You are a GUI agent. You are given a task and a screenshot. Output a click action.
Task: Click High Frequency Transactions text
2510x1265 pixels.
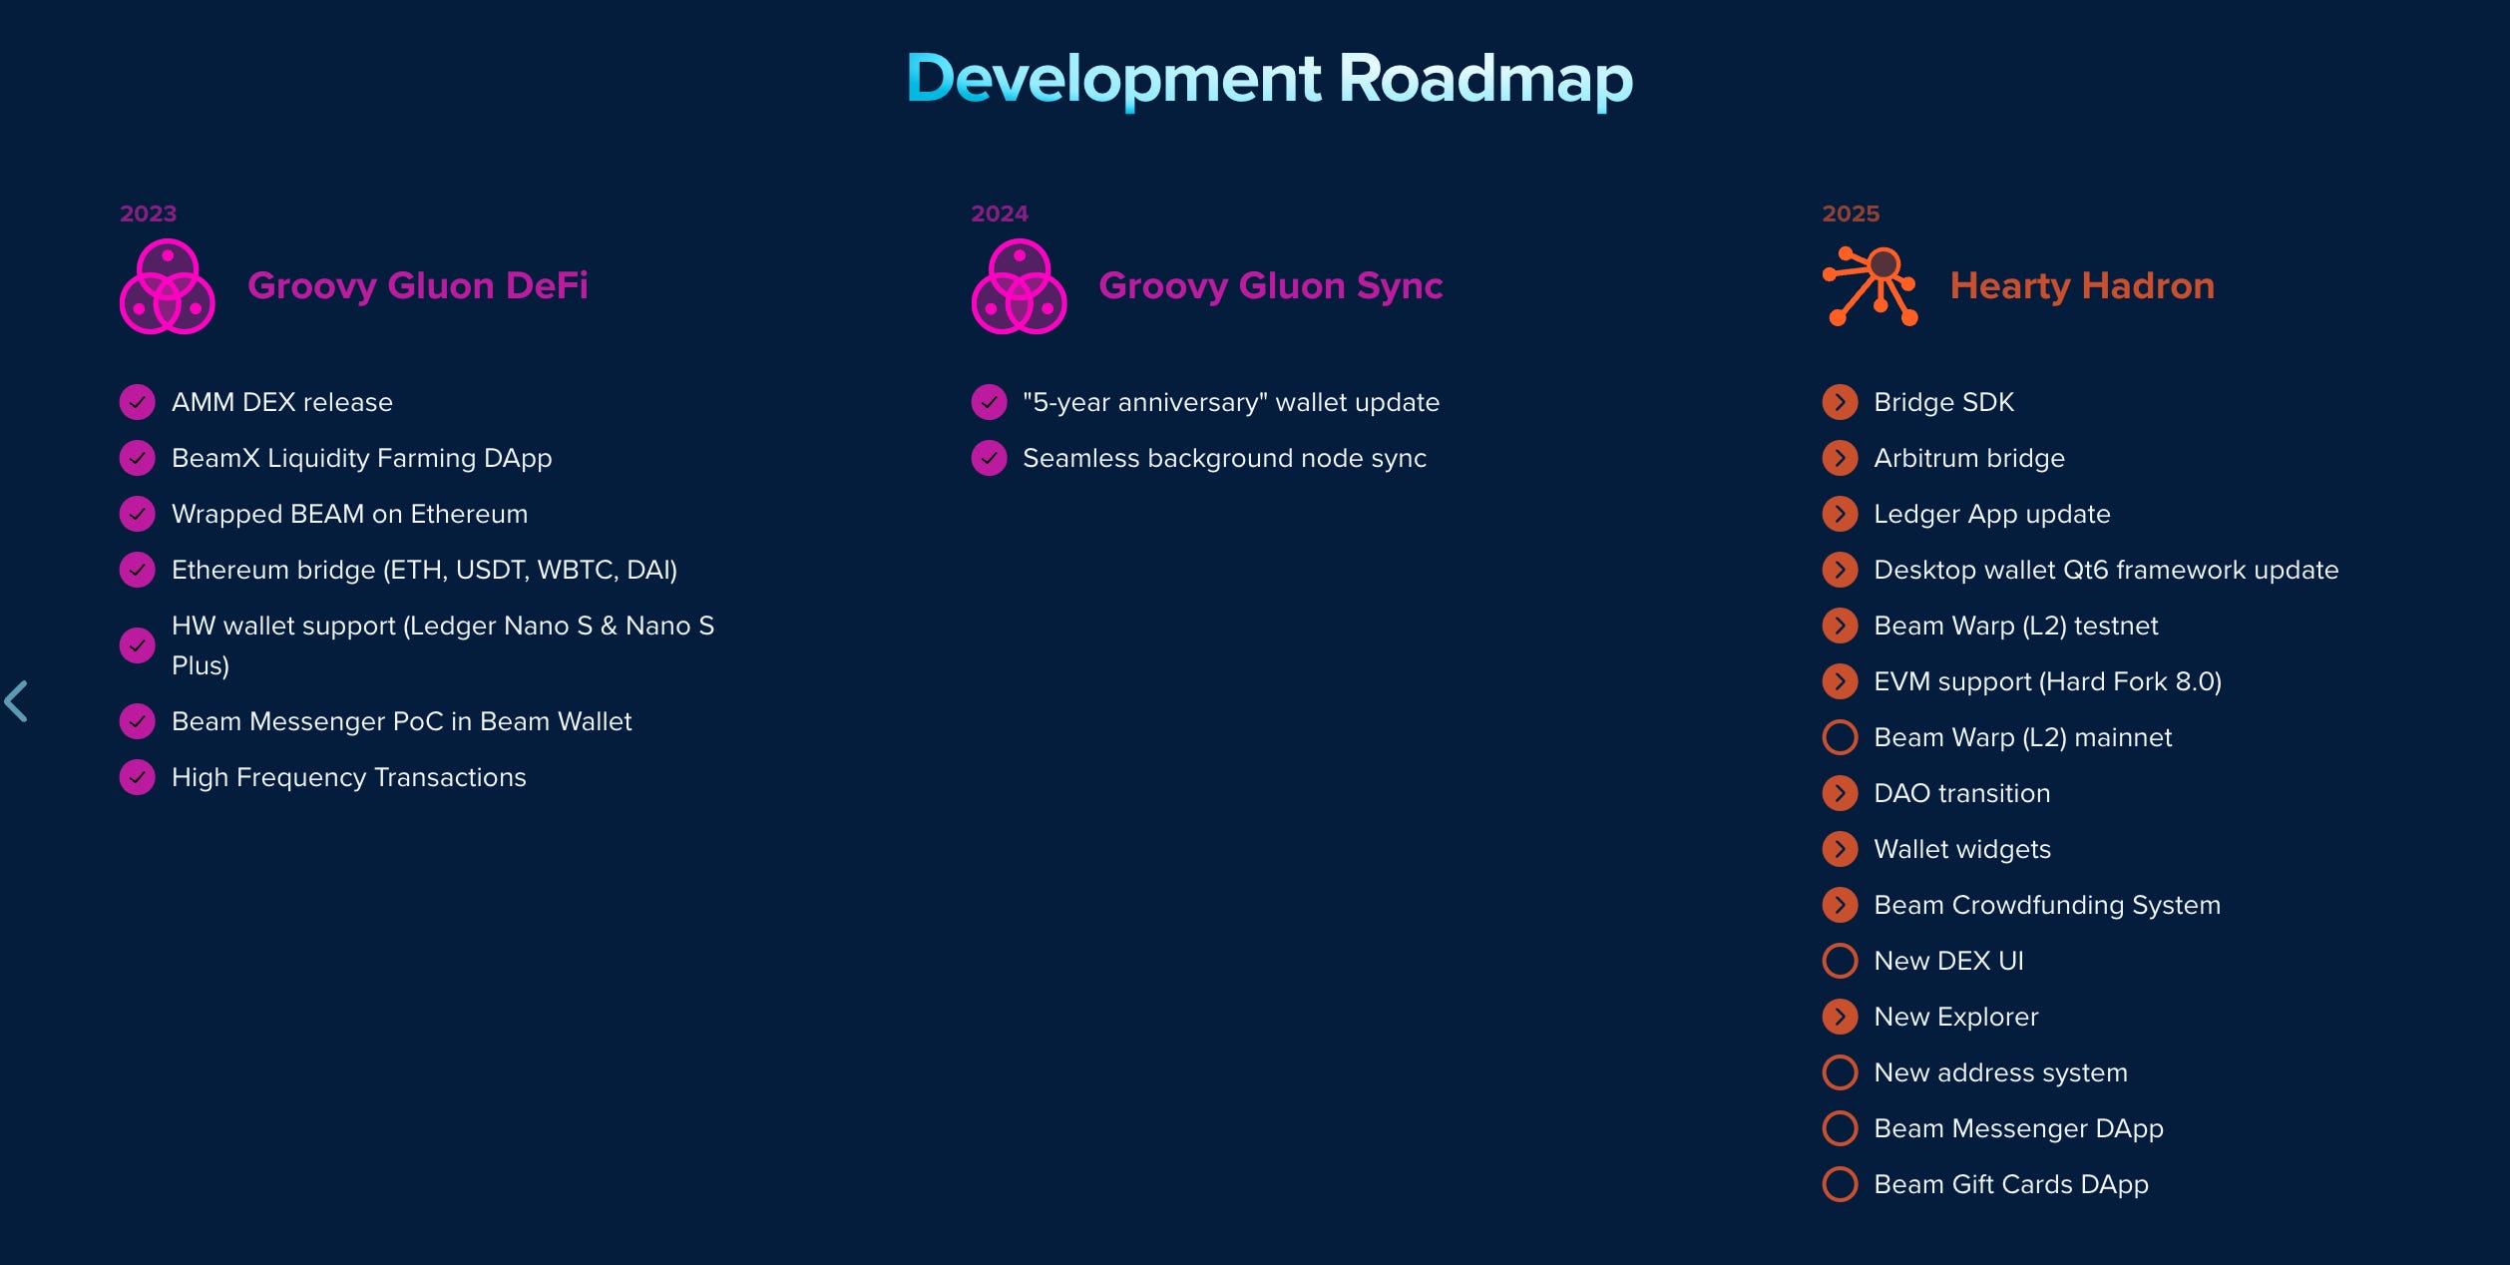click(349, 777)
